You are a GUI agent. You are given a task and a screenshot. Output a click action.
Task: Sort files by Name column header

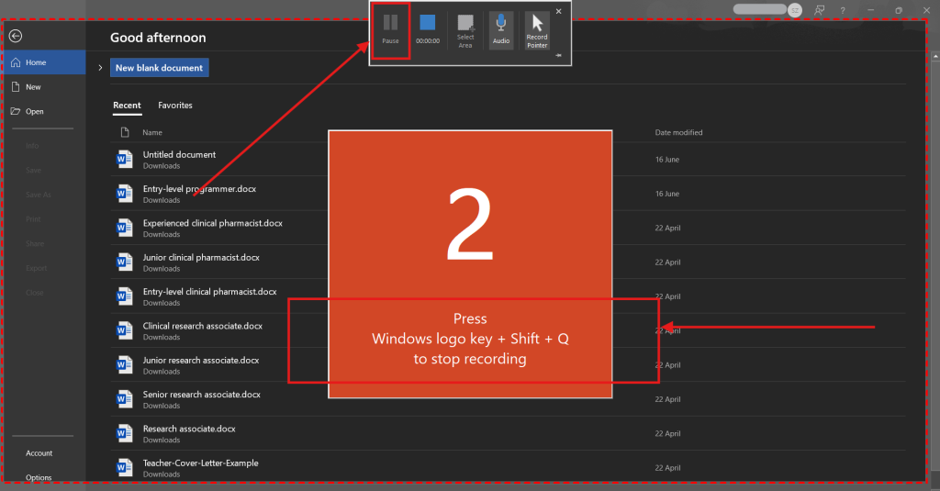point(152,132)
